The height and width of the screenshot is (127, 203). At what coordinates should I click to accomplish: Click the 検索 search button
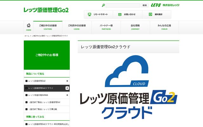click(145, 5)
